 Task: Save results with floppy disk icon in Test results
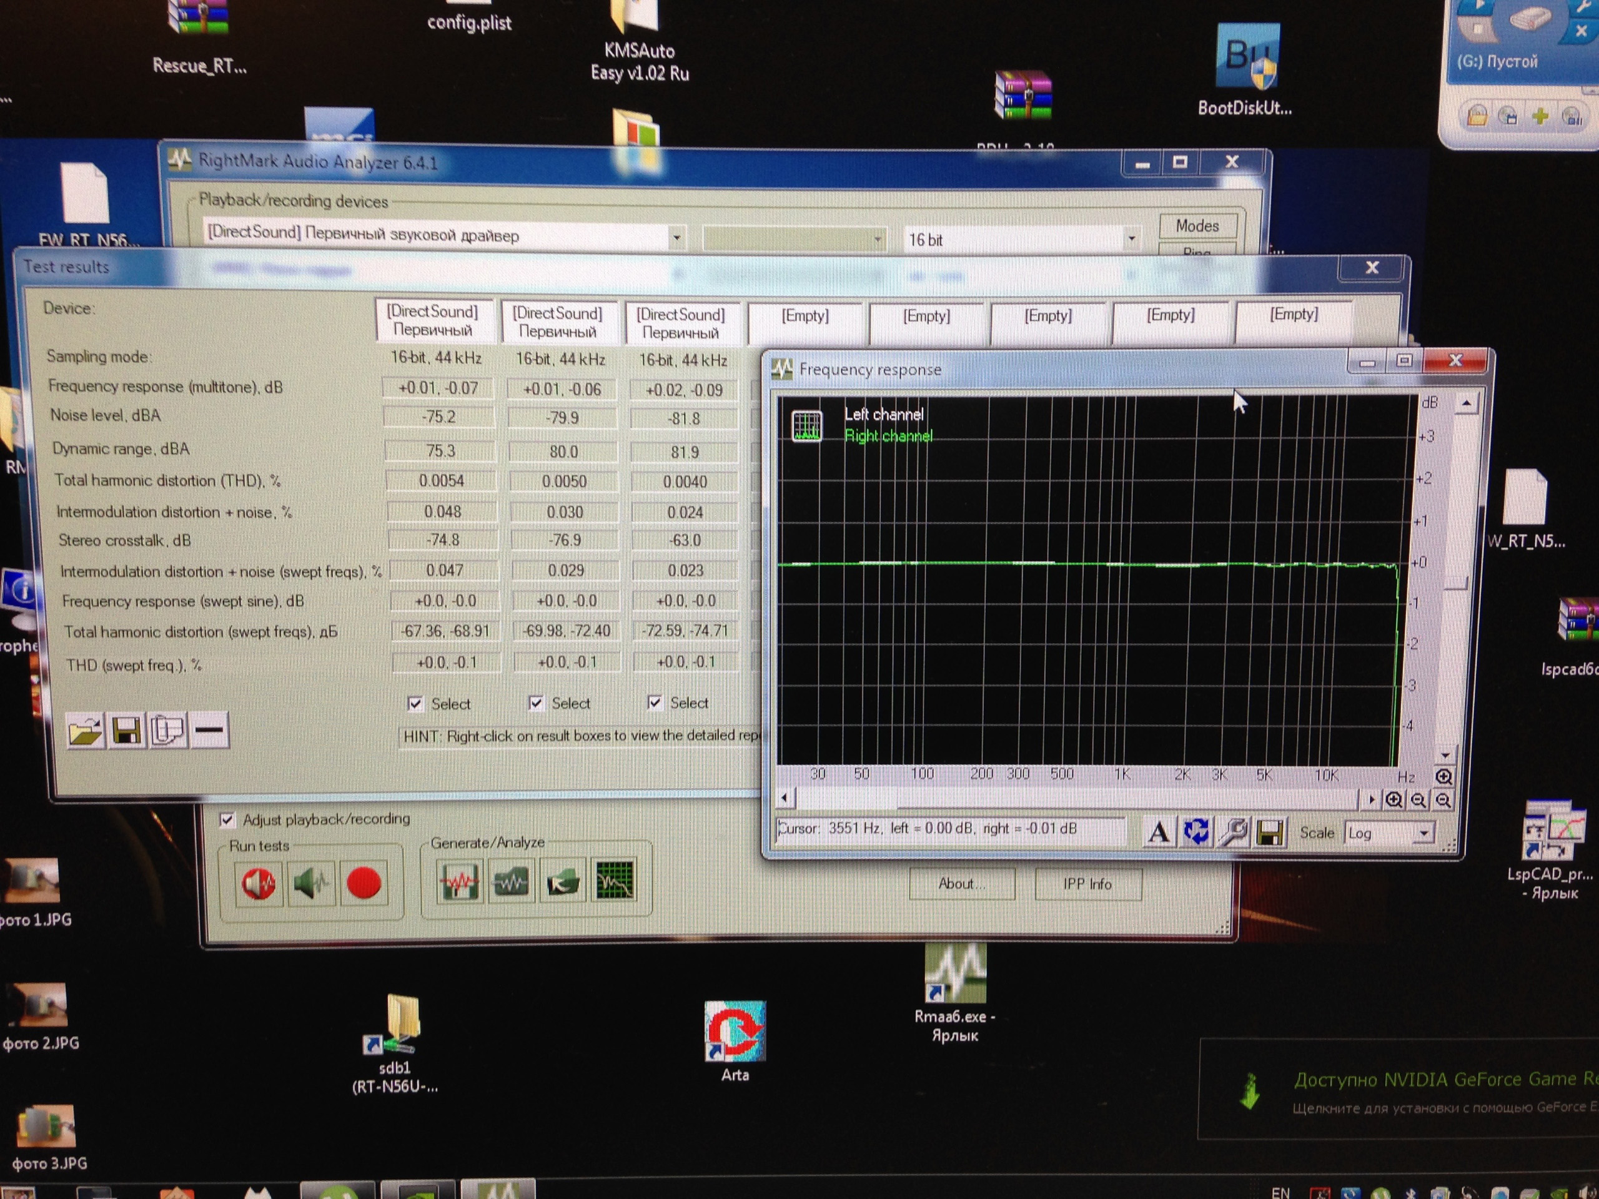coord(127,731)
